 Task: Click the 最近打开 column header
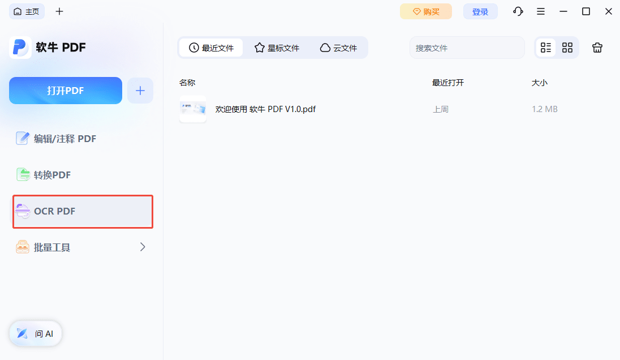[x=448, y=83]
